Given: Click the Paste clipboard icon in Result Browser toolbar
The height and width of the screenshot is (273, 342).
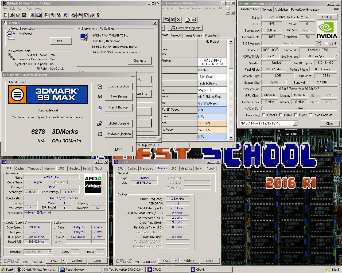Looking at the screenshot, I should click(x=173, y=19).
